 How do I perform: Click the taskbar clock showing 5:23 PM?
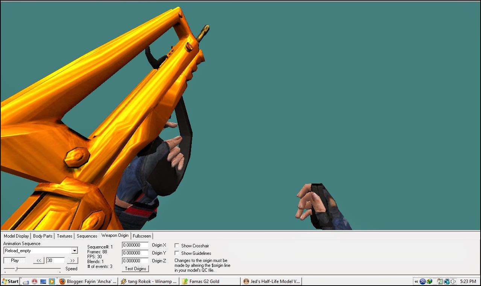coord(468,281)
